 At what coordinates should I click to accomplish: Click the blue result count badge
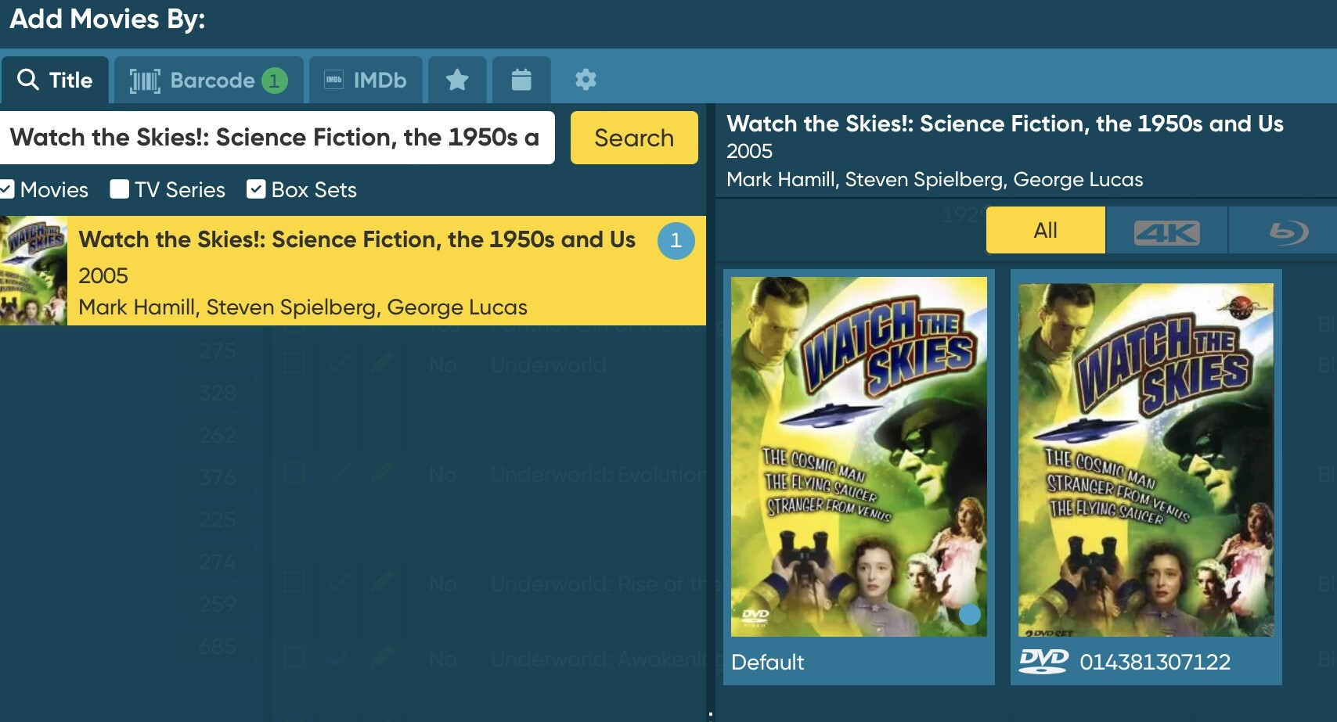point(676,241)
